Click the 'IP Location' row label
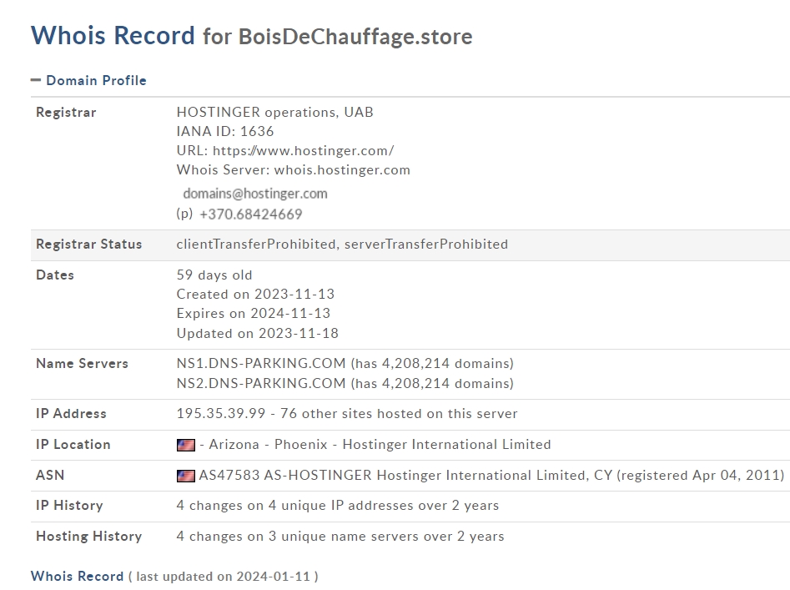Viewport: 790px width, 590px height. pos(73,445)
